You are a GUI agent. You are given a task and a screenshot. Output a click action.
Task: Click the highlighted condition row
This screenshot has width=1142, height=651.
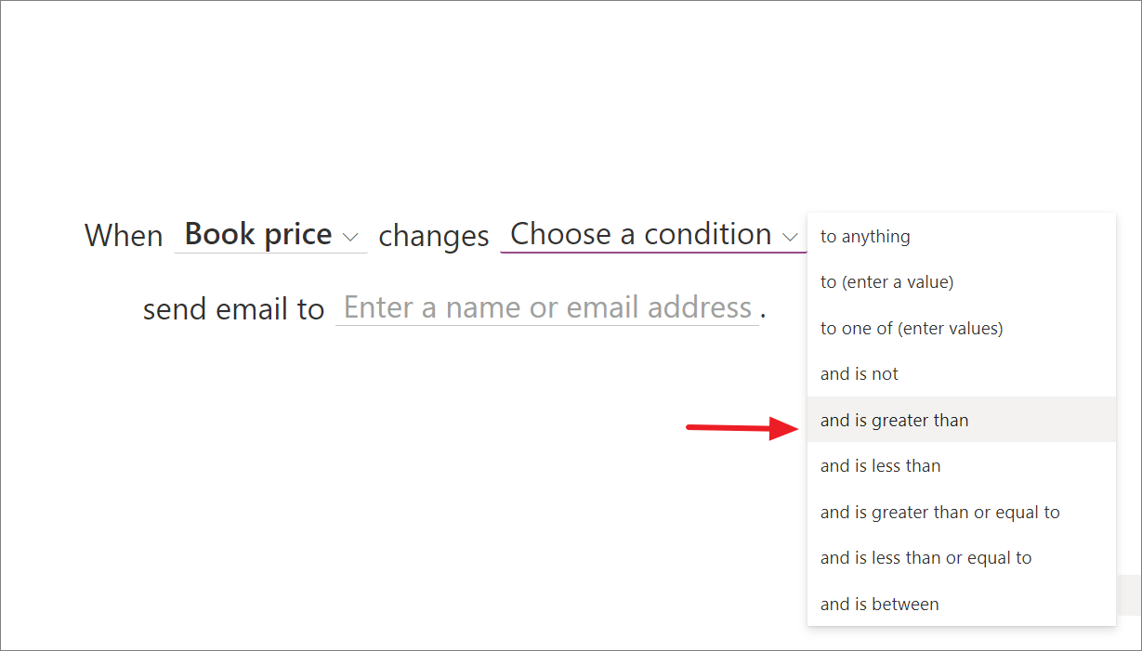point(961,420)
